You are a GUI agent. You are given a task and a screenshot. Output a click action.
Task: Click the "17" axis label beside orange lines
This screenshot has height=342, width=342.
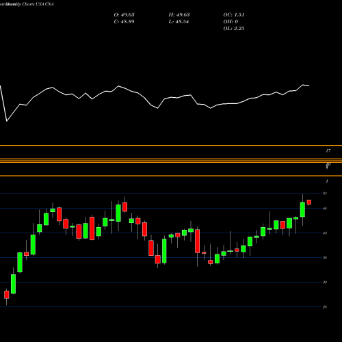point(328,150)
